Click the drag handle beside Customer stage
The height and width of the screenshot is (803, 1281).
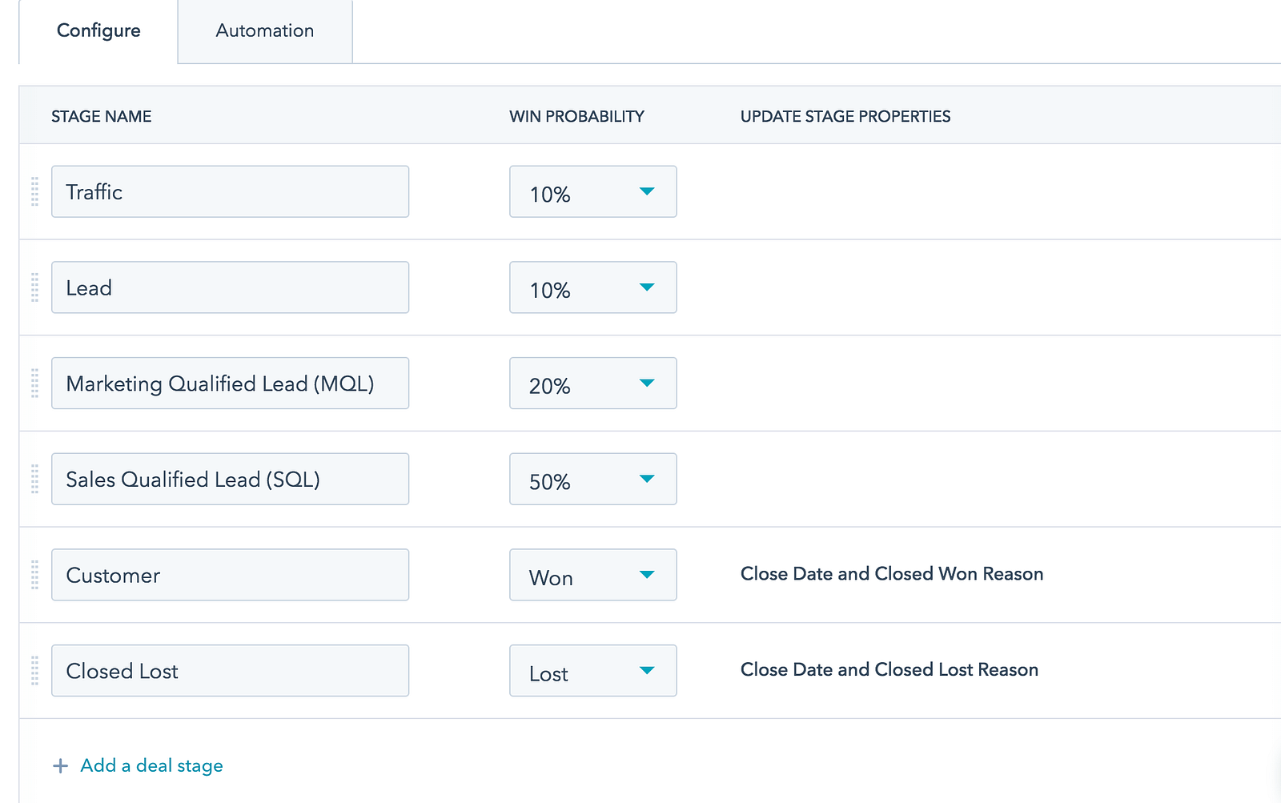click(x=34, y=575)
